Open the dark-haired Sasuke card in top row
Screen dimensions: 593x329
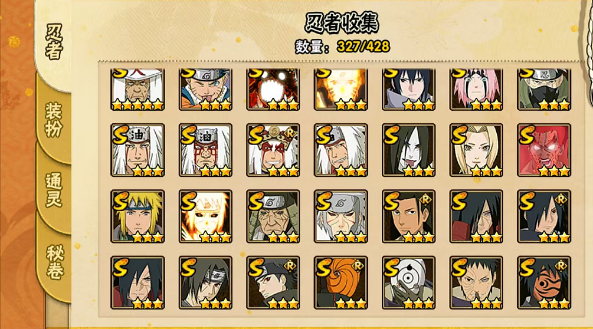408,90
